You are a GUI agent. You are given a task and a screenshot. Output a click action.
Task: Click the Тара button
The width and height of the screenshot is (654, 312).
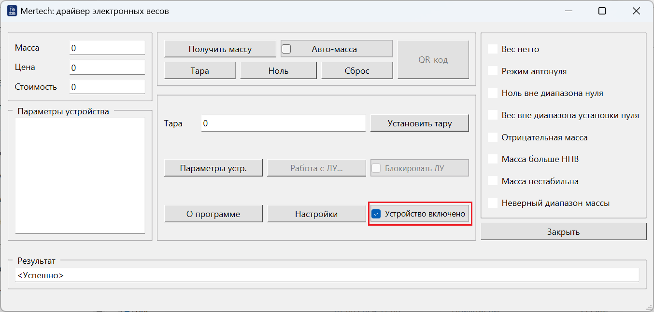point(199,71)
